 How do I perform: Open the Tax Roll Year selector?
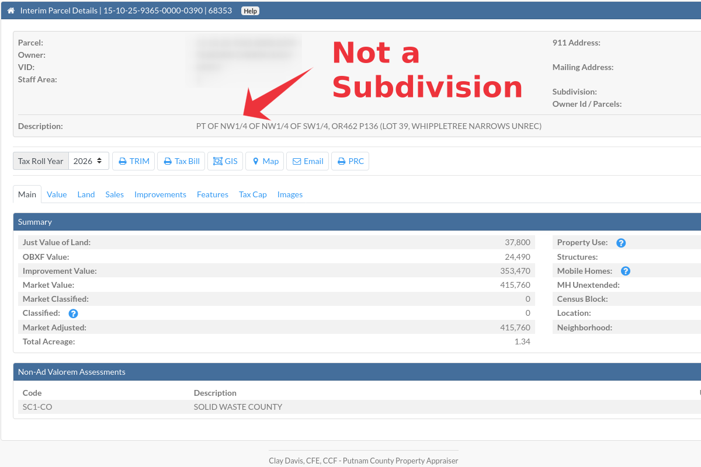pos(88,161)
